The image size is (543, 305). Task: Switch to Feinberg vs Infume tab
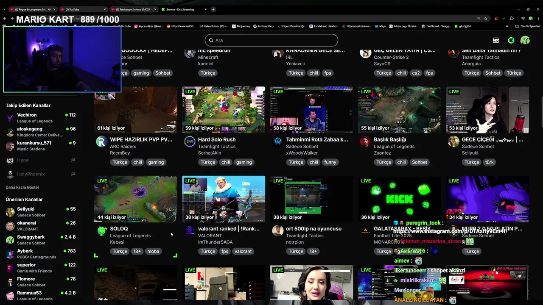pos(133,9)
